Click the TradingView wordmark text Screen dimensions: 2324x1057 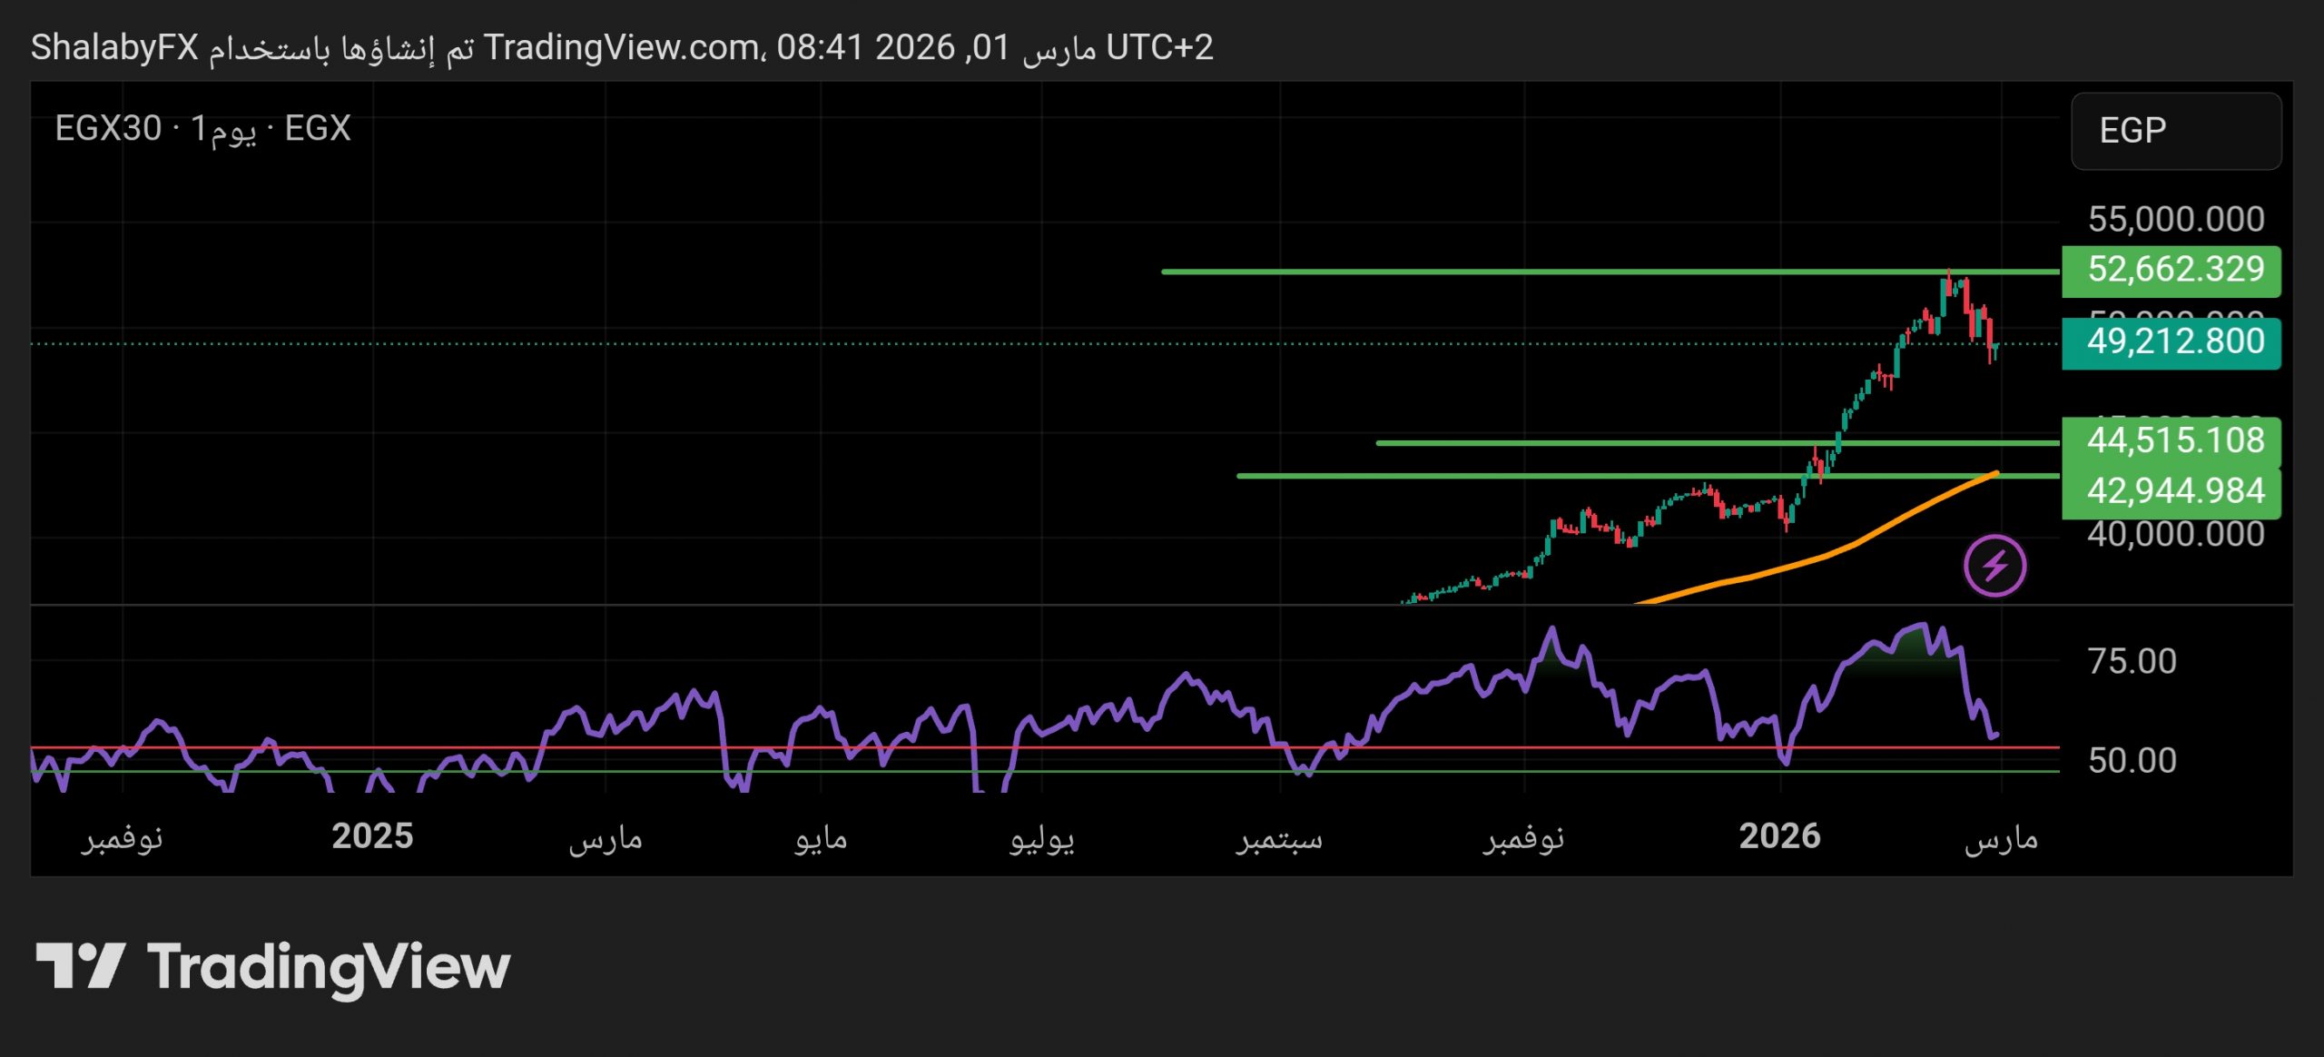pos(329,967)
